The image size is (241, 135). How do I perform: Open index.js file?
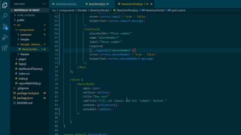tap(23, 78)
